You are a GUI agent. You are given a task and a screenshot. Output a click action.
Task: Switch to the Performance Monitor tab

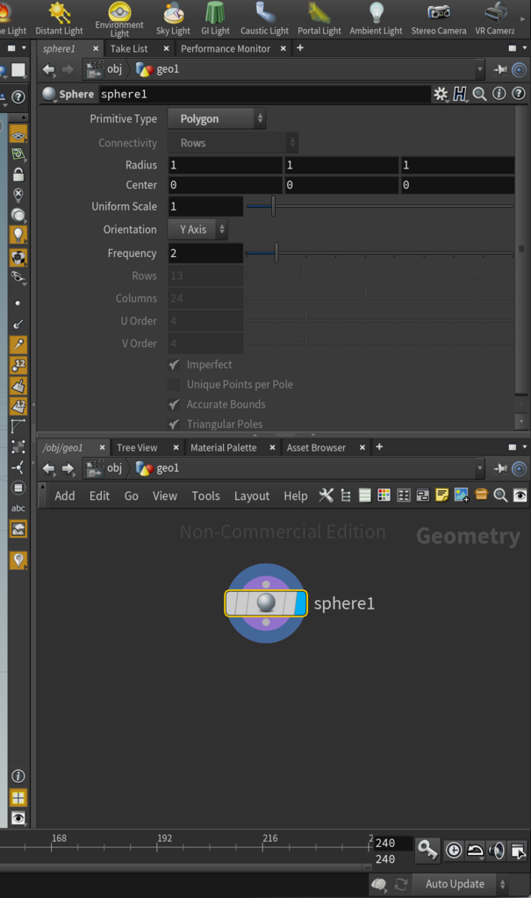click(226, 49)
